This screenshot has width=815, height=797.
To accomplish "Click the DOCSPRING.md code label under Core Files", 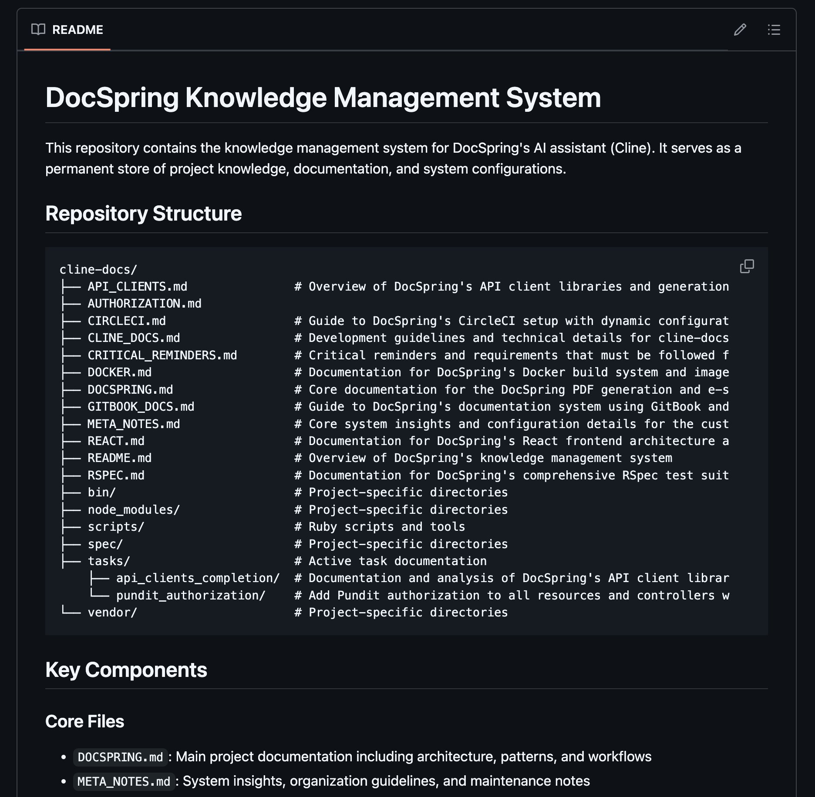I will point(120,757).
